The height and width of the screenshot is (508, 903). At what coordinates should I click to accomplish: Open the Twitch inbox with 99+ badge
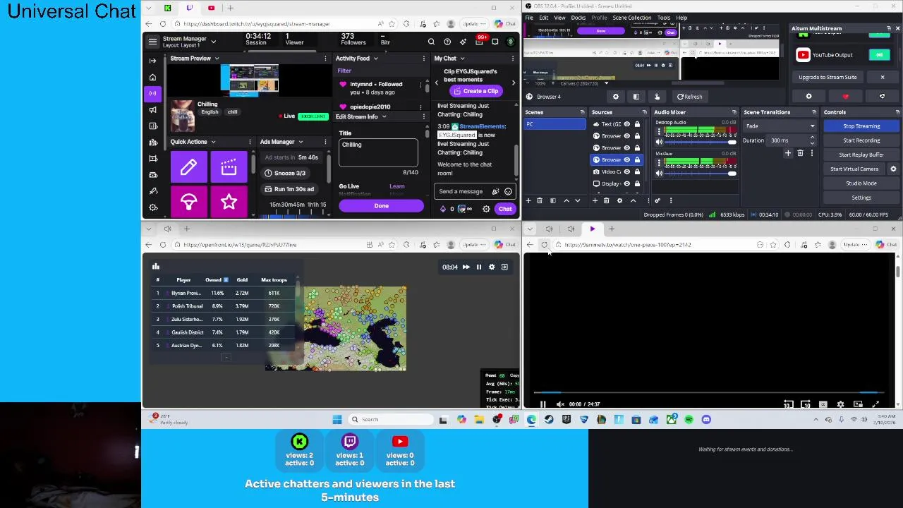coord(480,42)
